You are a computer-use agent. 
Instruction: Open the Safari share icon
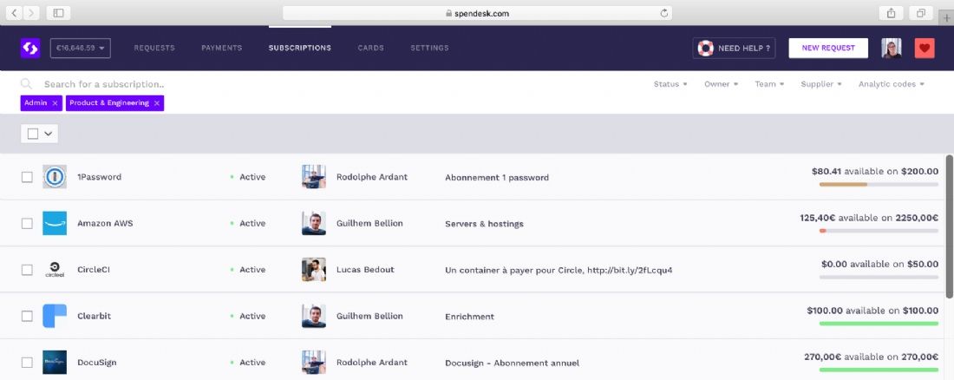coord(892,13)
